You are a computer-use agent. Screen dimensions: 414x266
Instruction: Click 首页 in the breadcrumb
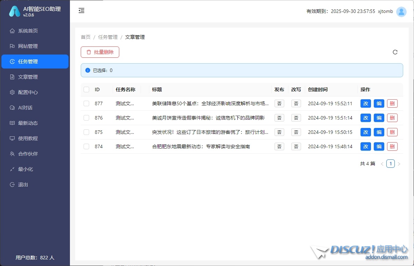[x=86, y=37]
